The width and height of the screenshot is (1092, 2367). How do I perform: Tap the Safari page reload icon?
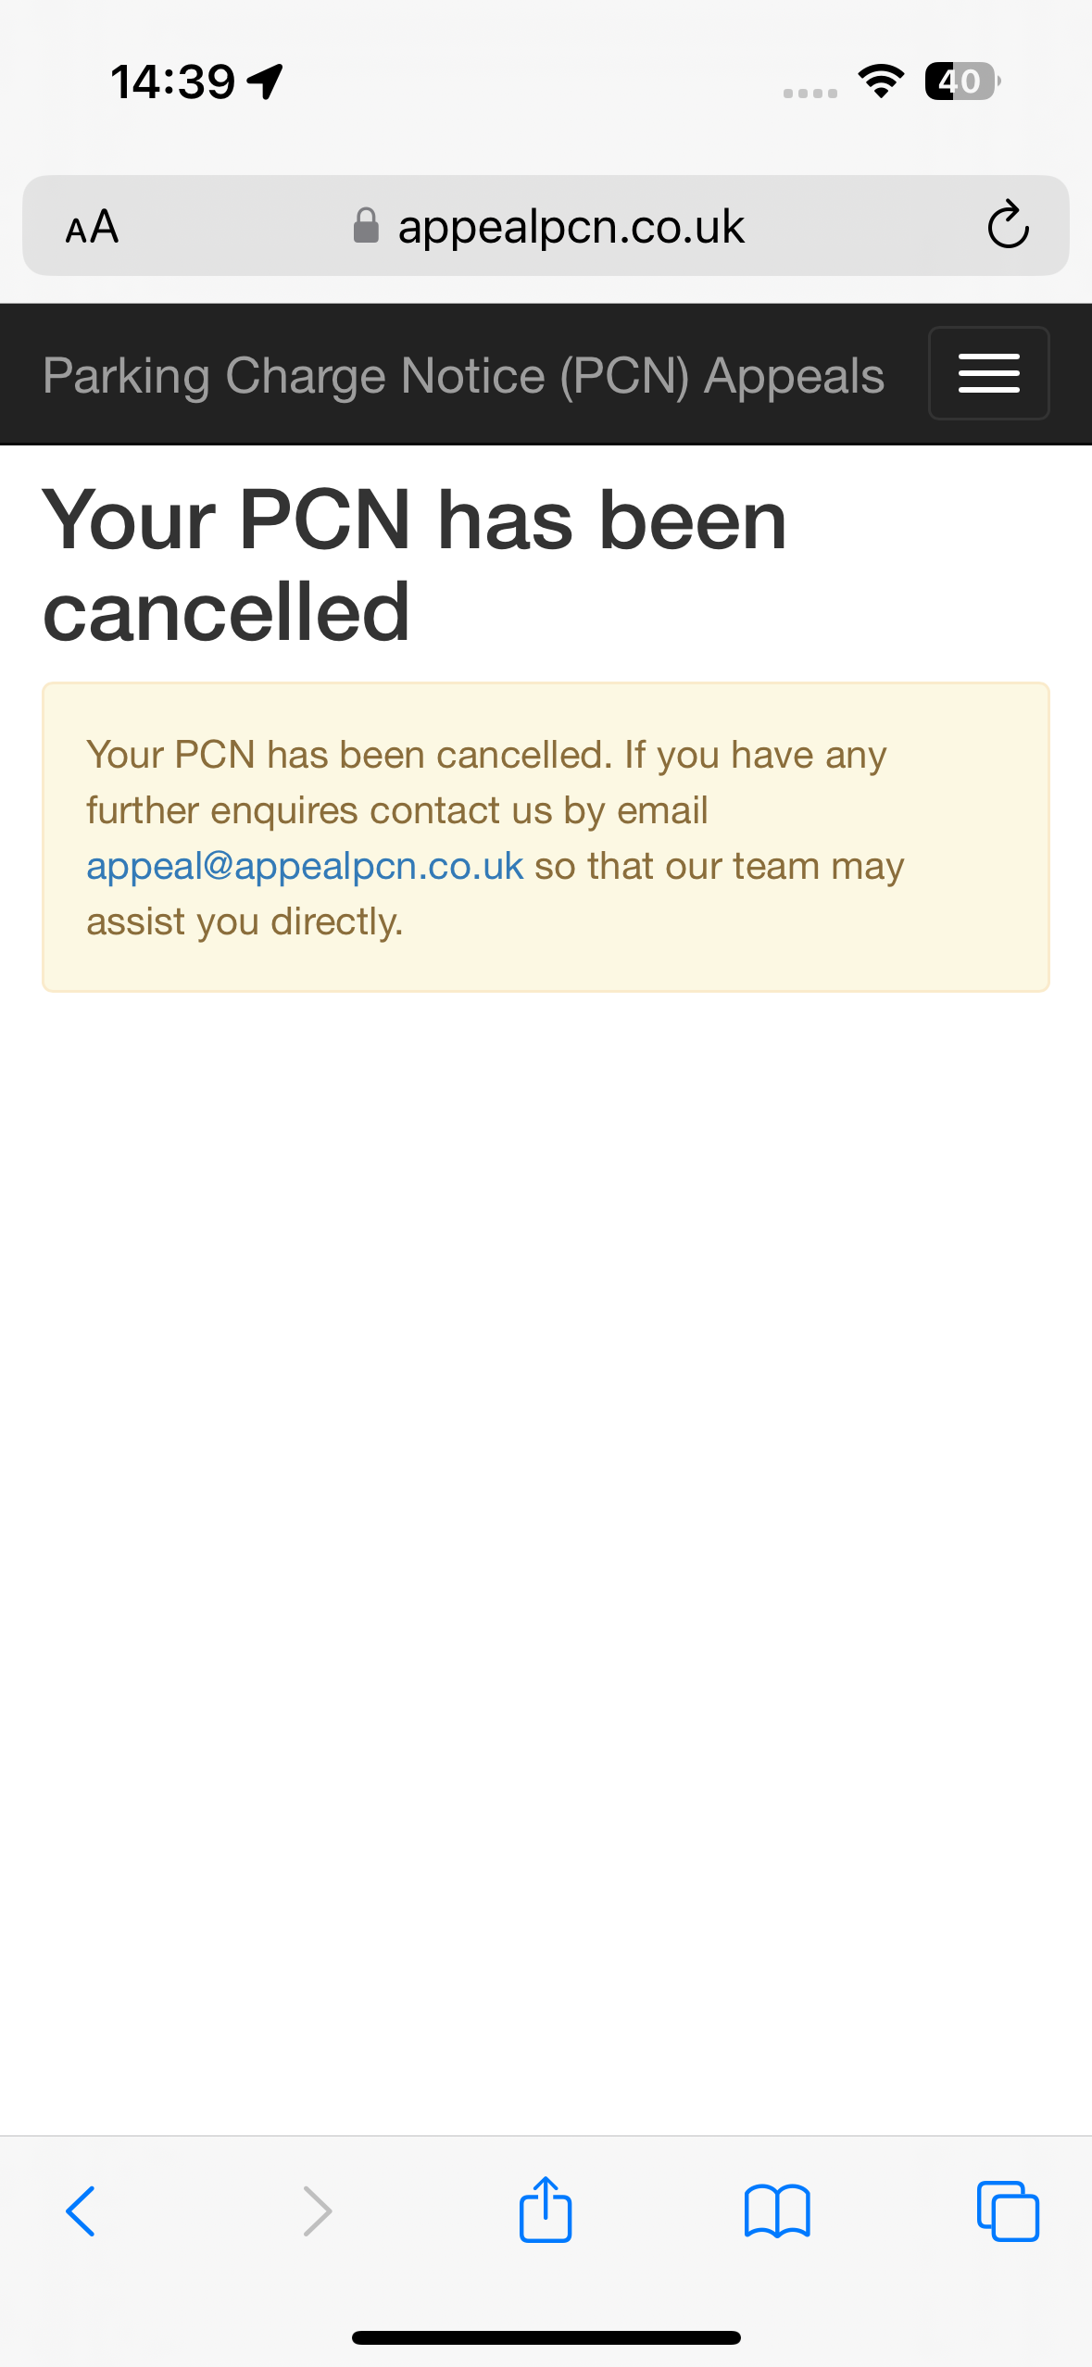[1008, 225]
